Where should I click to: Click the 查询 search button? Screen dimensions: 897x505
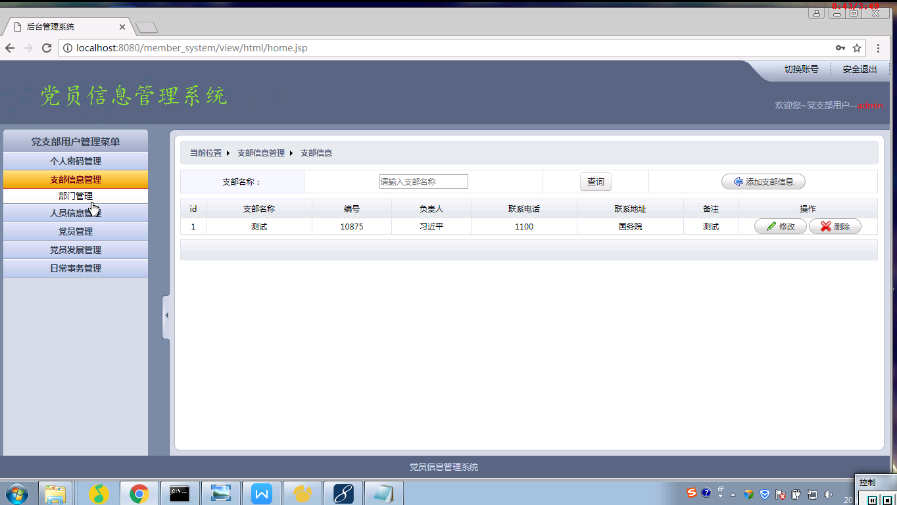(596, 181)
